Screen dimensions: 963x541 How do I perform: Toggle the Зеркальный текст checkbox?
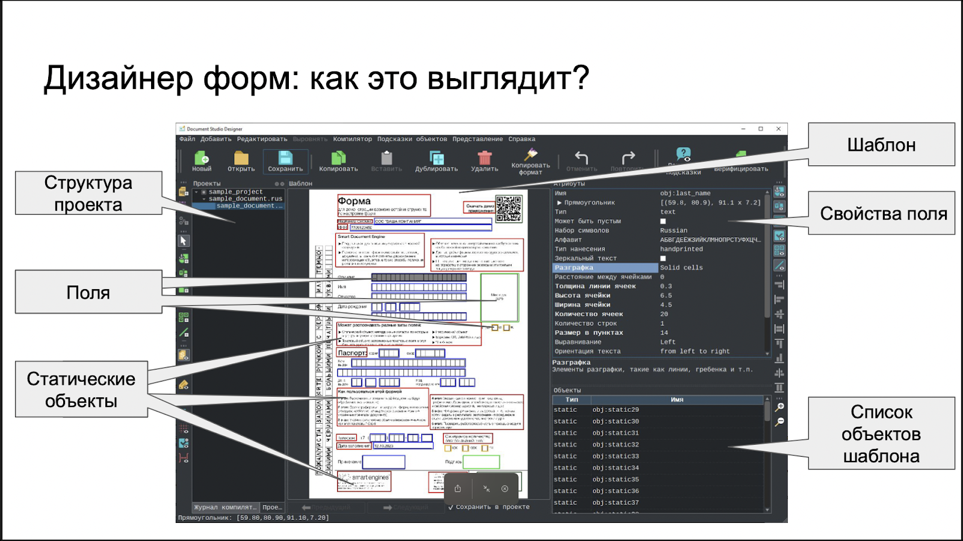[x=662, y=258]
